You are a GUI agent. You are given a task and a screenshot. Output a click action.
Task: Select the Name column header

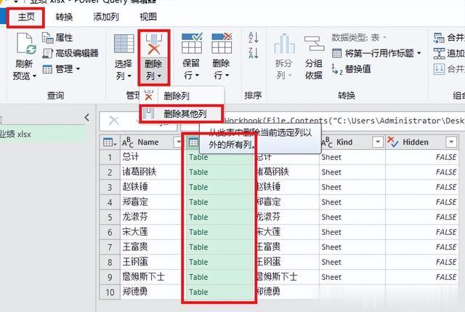147,143
